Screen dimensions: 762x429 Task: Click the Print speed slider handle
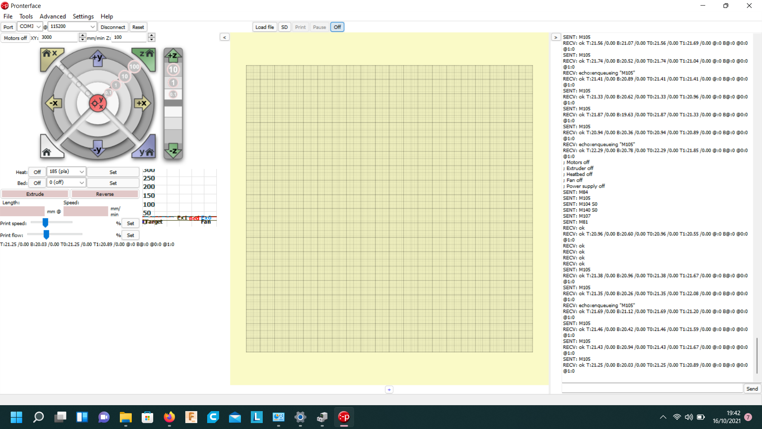(45, 223)
